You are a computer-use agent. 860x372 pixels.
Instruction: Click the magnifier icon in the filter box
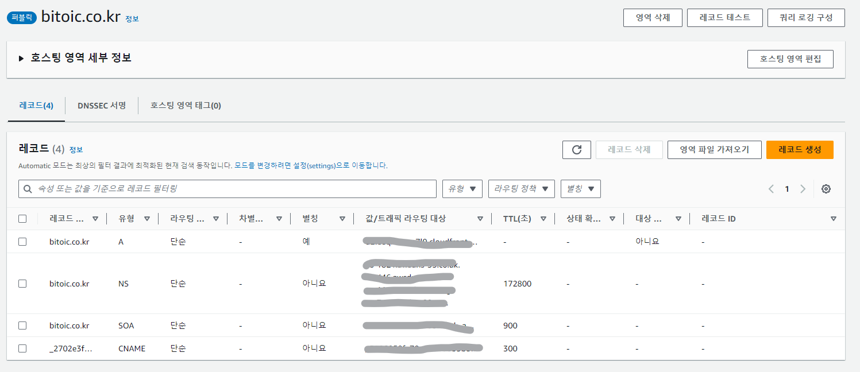tap(27, 188)
